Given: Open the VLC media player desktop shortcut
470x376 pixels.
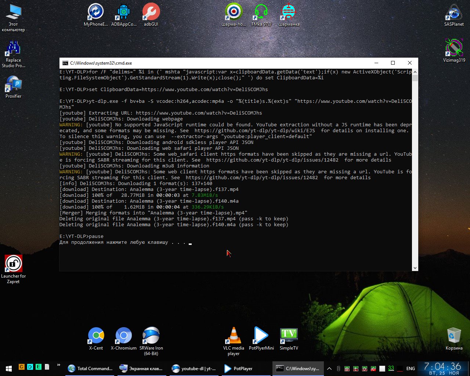Looking at the screenshot, I should 234,336.
